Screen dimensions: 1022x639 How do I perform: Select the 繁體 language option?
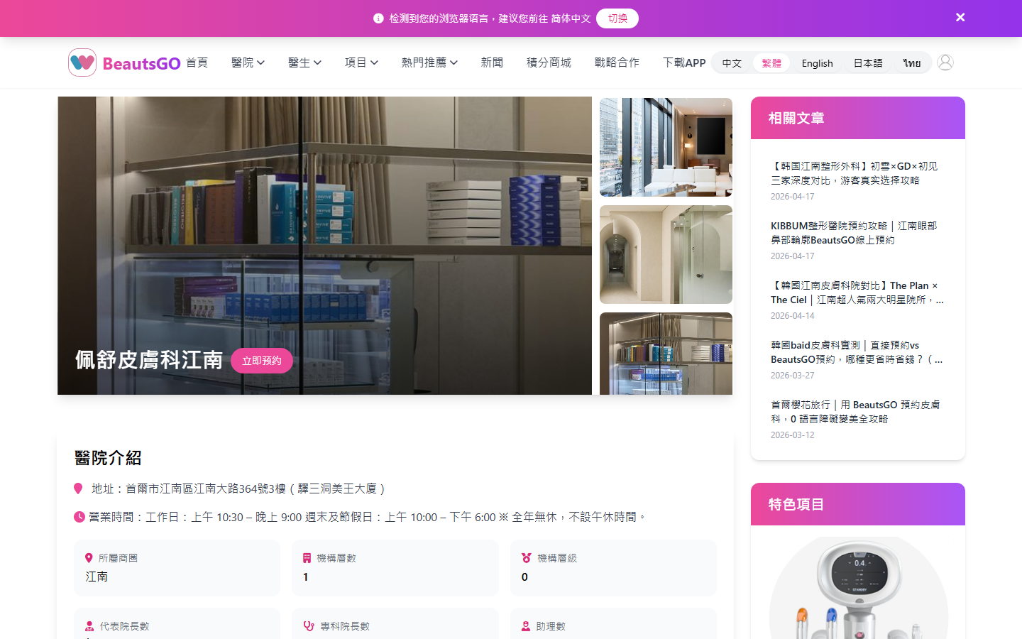click(771, 63)
